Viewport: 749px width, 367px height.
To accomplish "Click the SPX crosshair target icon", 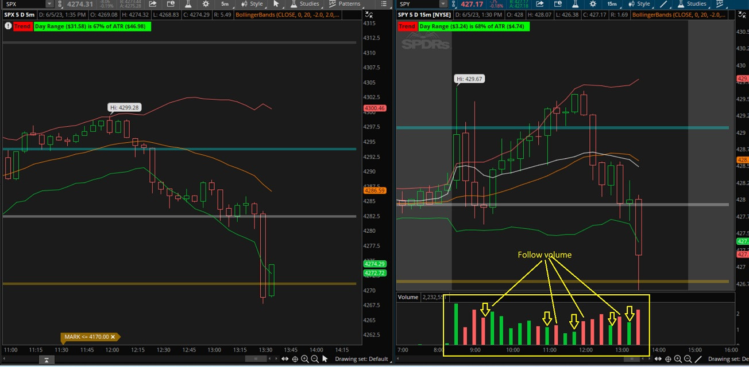I will (295, 359).
